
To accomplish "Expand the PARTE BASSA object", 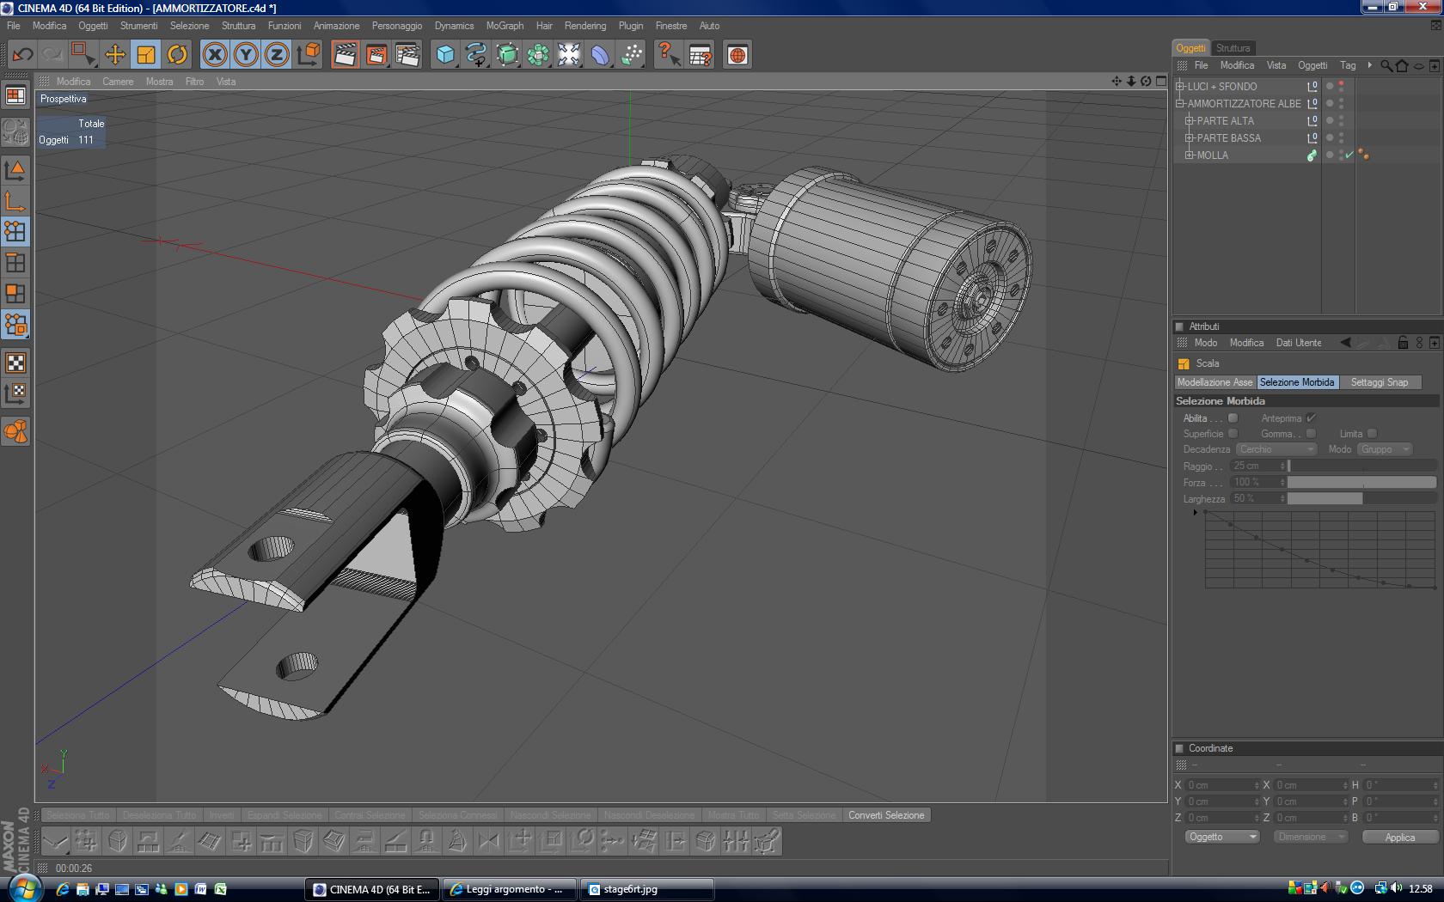I will coord(1190,138).
